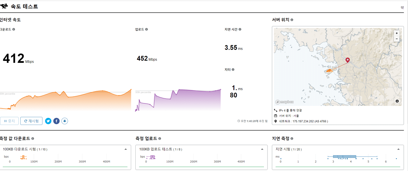The height and width of the screenshot is (171, 408).
Task: Collapse the 100KB 업로드 테스트 panel
Action: [262, 149]
